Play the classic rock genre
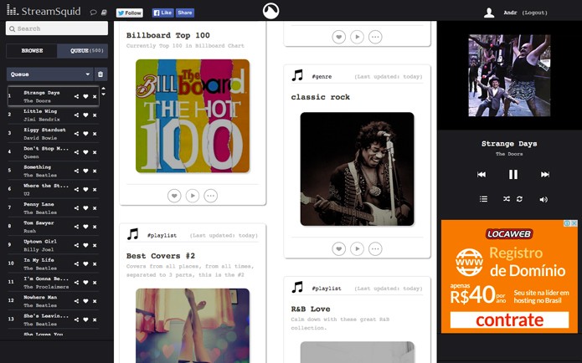This screenshot has width=582, height=363. [x=357, y=248]
